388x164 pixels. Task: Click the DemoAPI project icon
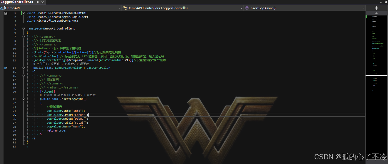(2, 8)
